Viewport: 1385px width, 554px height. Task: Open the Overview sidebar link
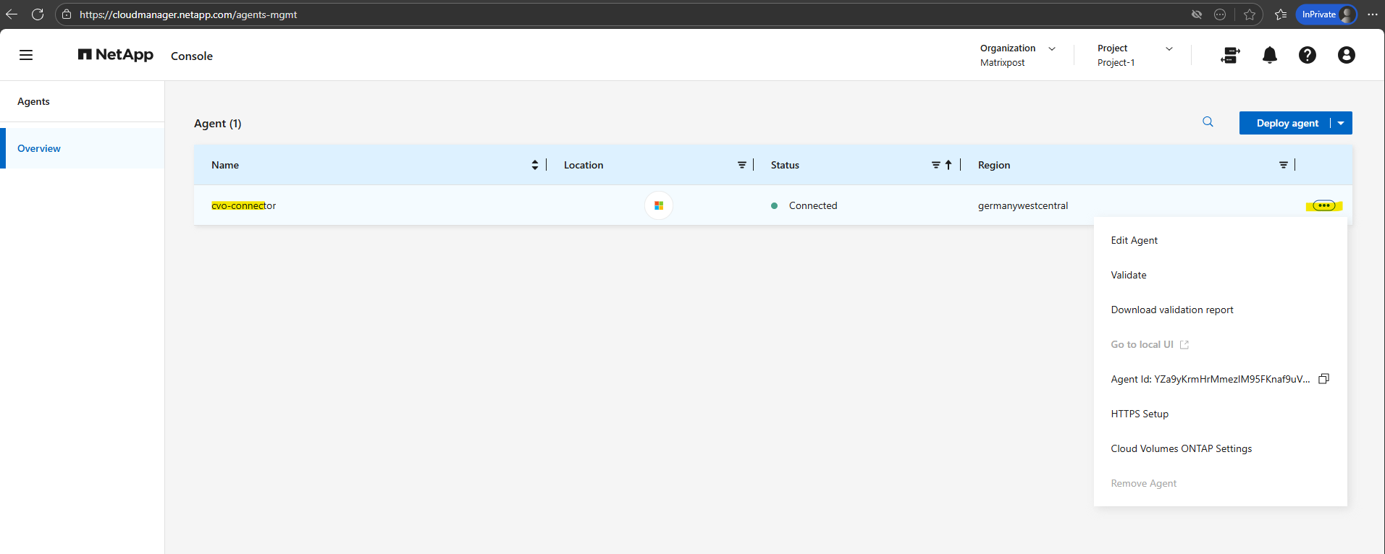(x=39, y=148)
